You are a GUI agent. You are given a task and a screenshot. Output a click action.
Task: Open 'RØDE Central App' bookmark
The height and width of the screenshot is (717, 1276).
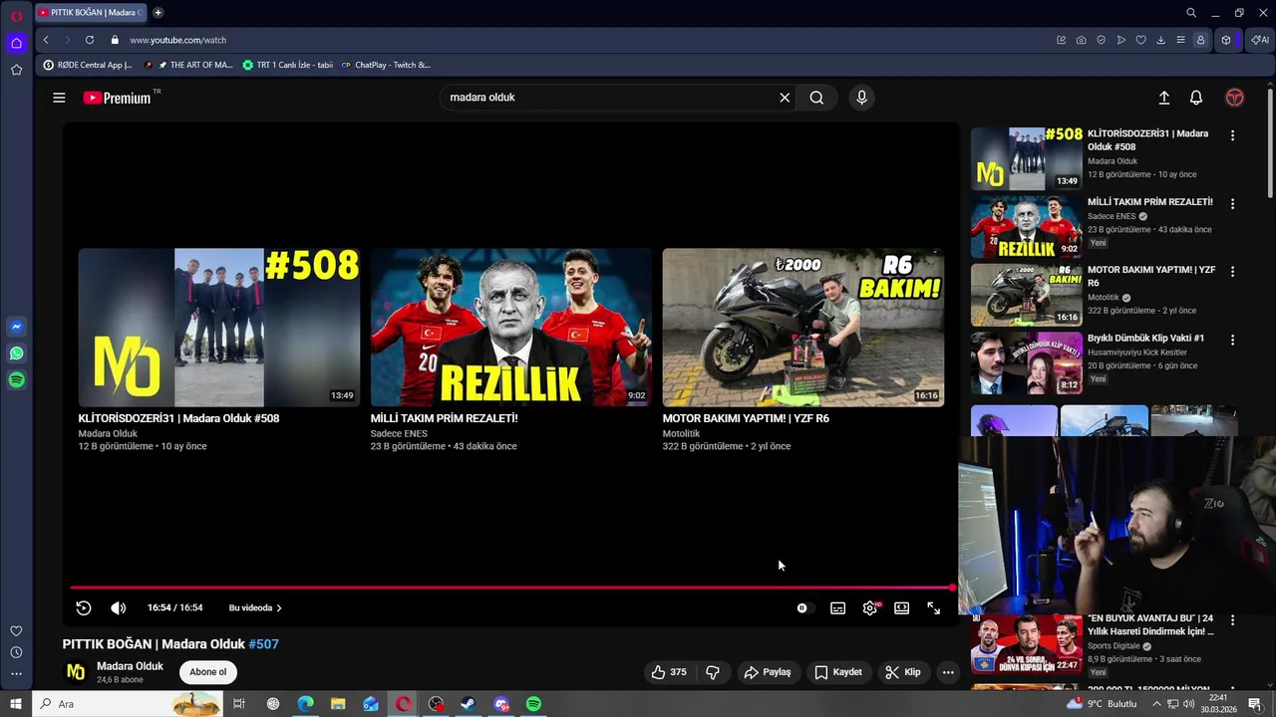(x=88, y=65)
